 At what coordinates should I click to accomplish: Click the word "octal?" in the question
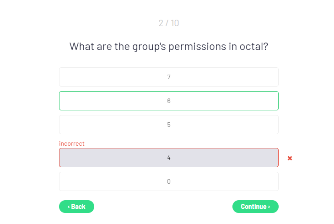(254, 47)
